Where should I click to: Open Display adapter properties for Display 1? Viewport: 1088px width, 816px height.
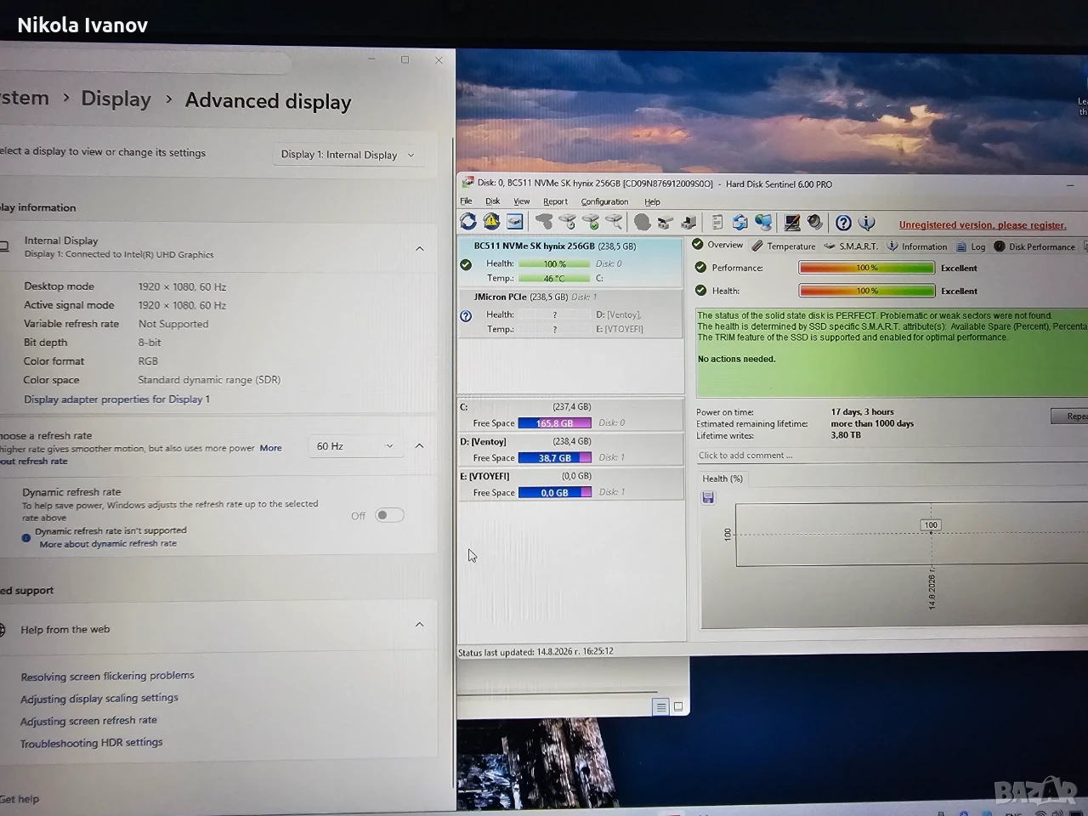[x=116, y=399]
